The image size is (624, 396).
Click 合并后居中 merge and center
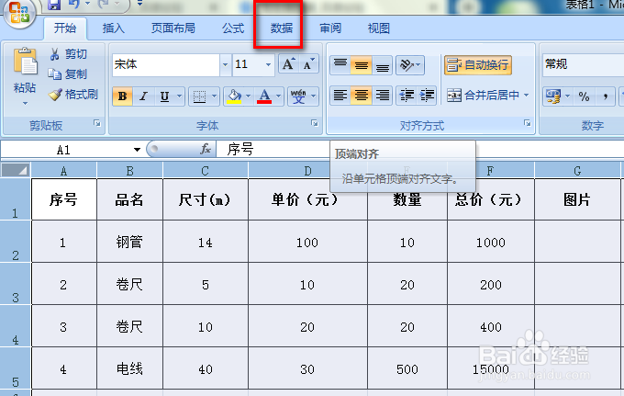point(484,96)
